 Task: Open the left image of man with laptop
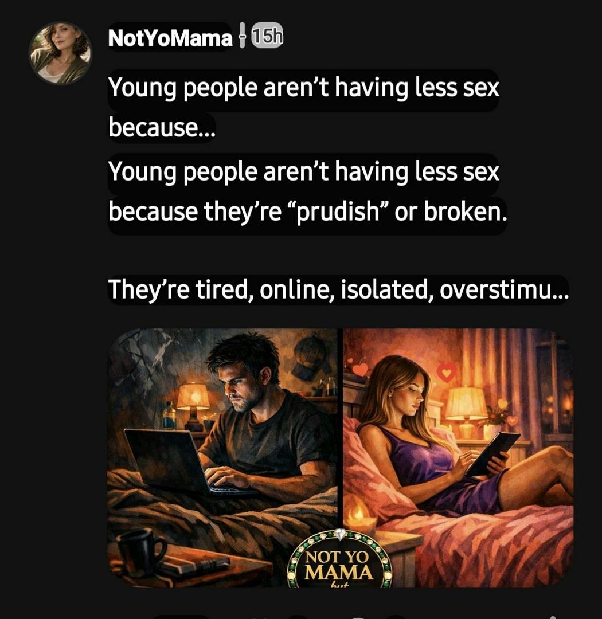point(222,458)
